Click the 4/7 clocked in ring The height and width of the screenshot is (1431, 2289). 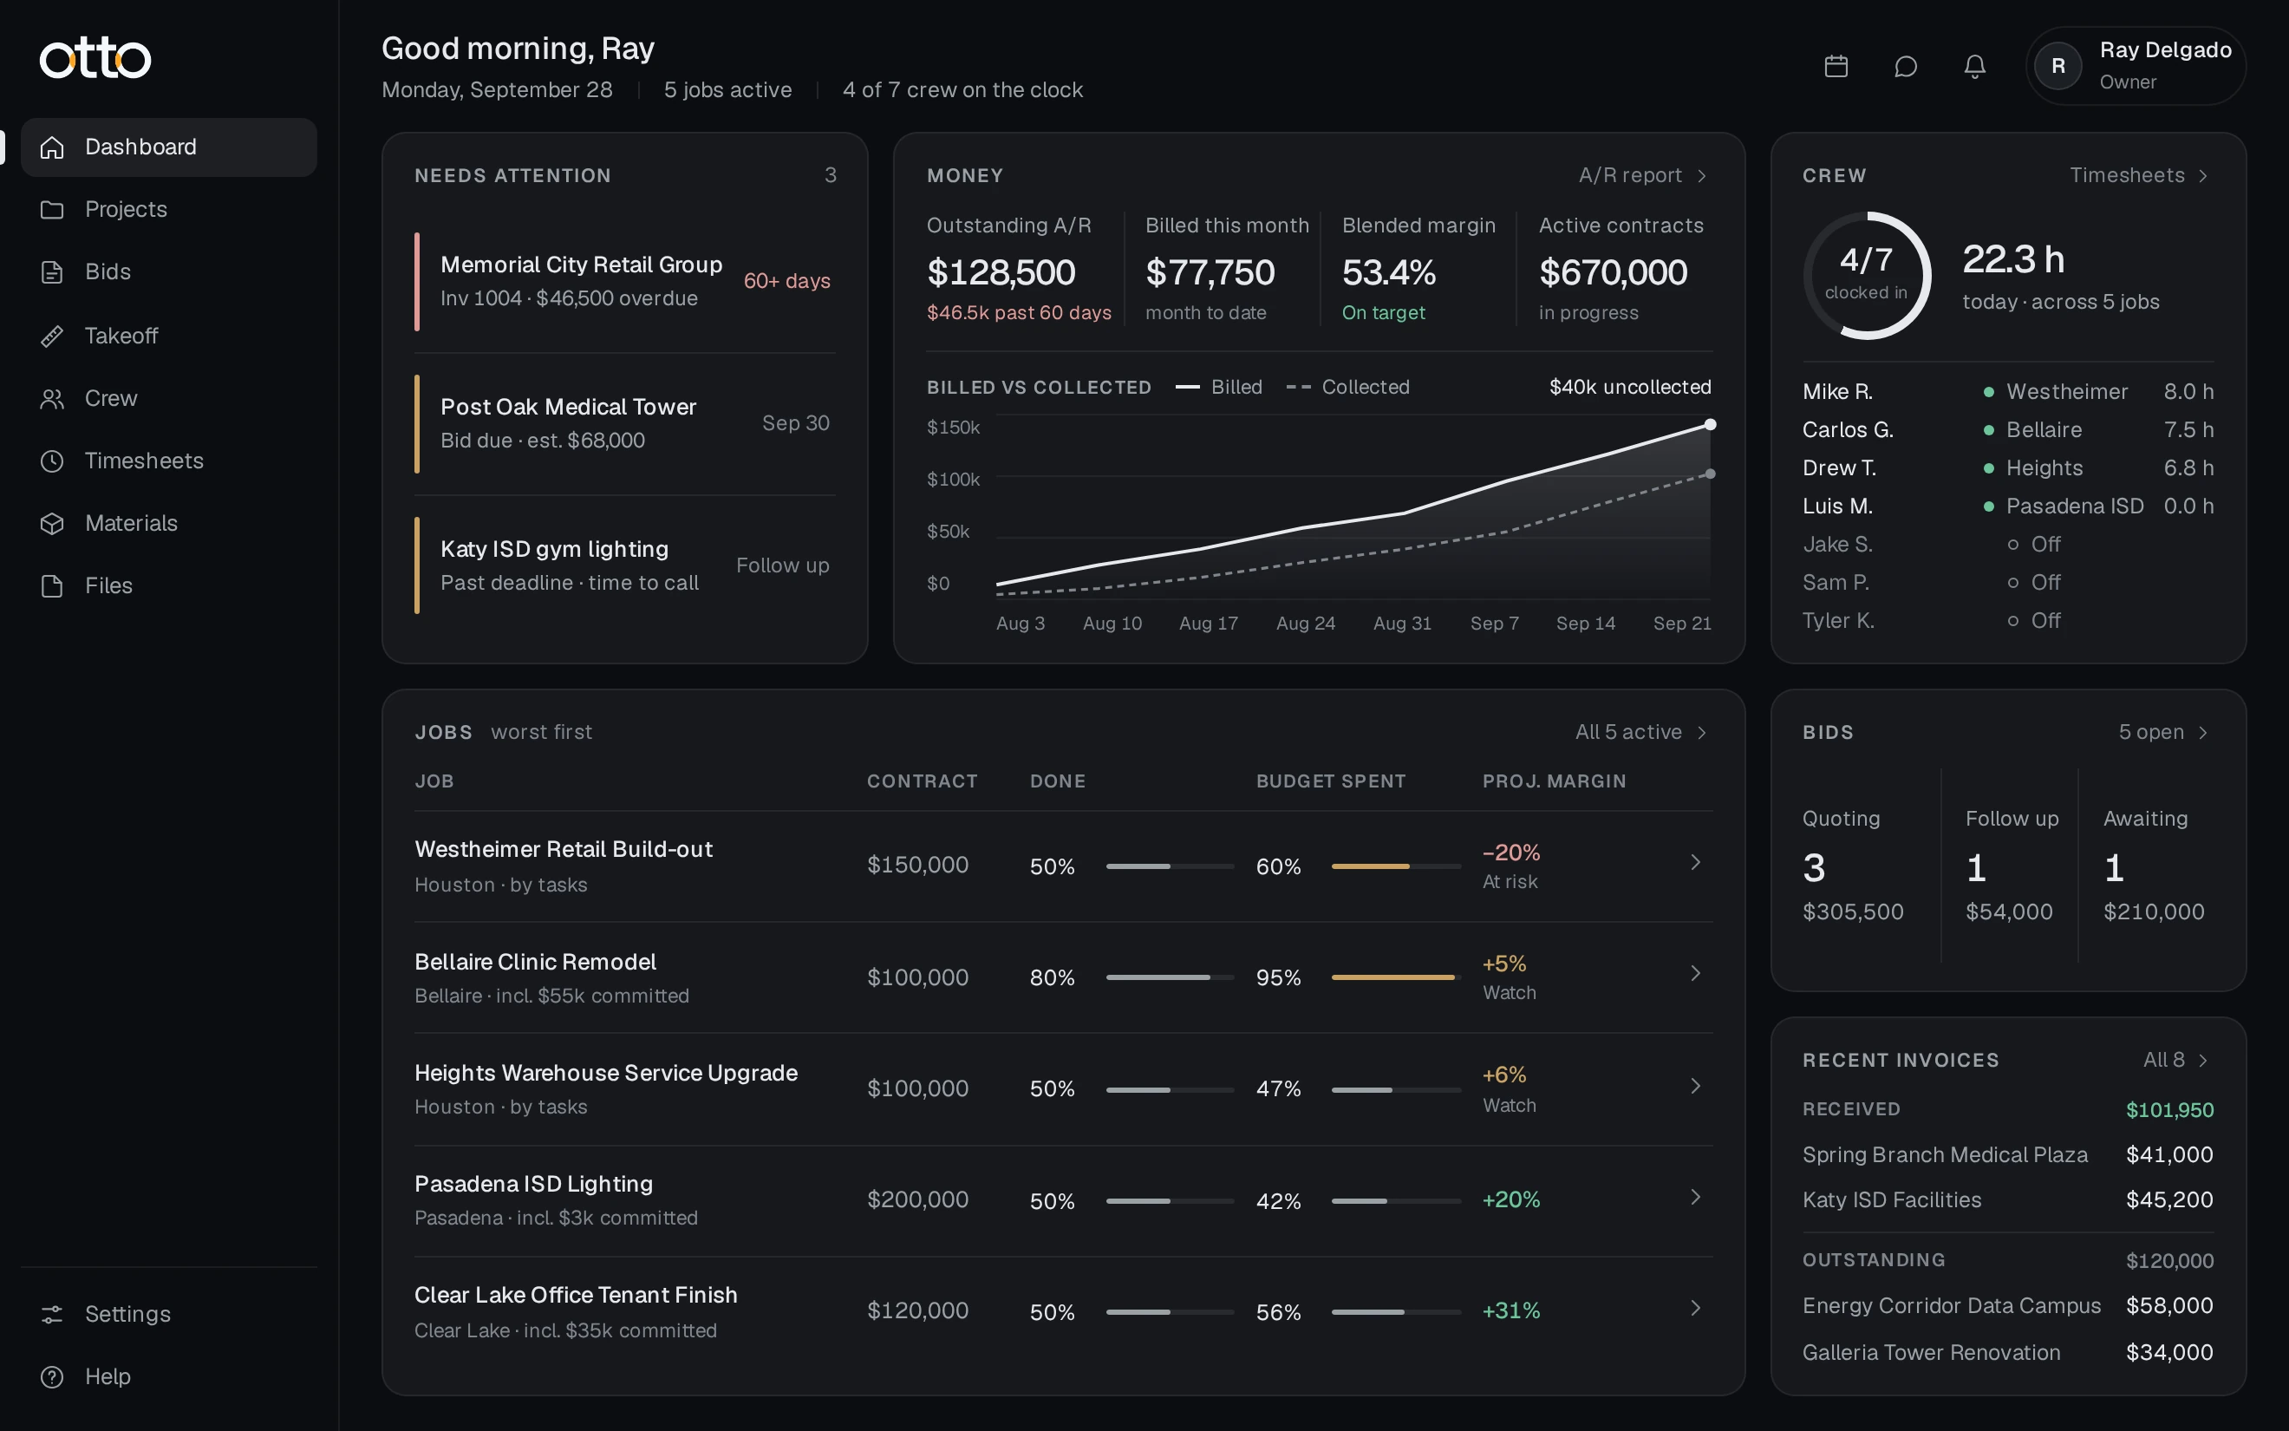(1866, 276)
